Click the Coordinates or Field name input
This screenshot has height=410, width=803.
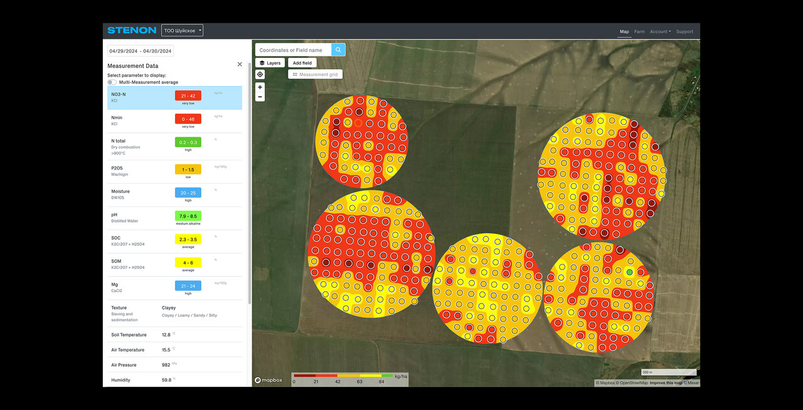point(293,50)
